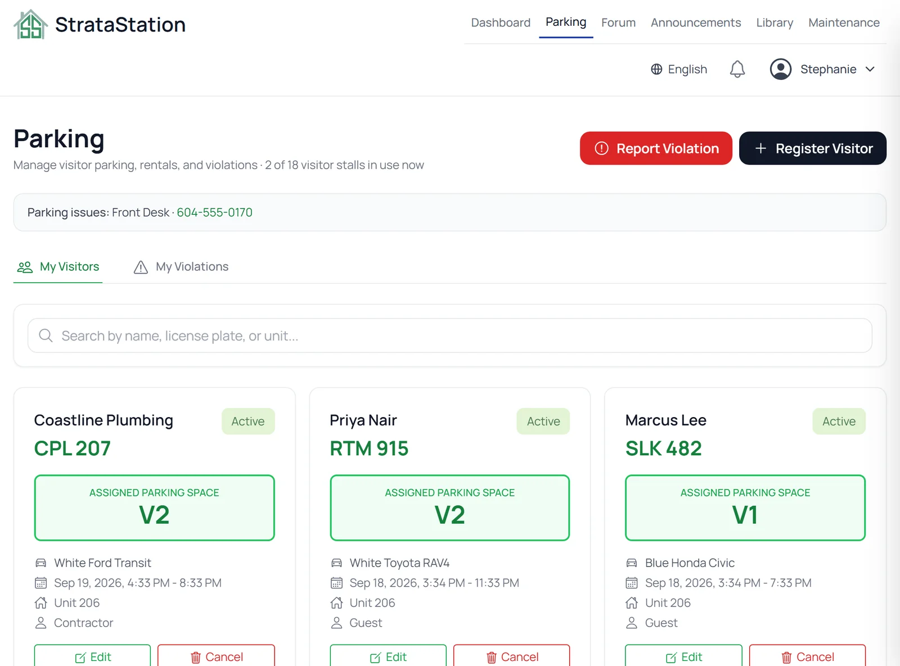900x666 pixels.
Task: Cancel Priya Nair's visitor pass
Action: coord(511,656)
